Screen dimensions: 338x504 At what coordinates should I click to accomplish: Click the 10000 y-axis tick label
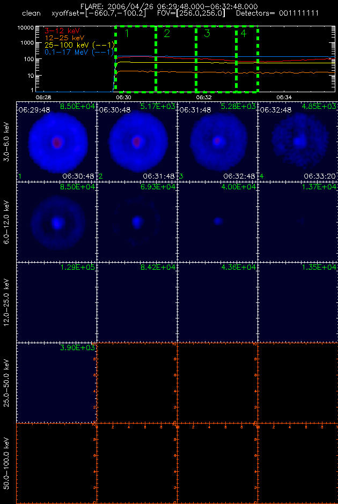click(x=26, y=28)
